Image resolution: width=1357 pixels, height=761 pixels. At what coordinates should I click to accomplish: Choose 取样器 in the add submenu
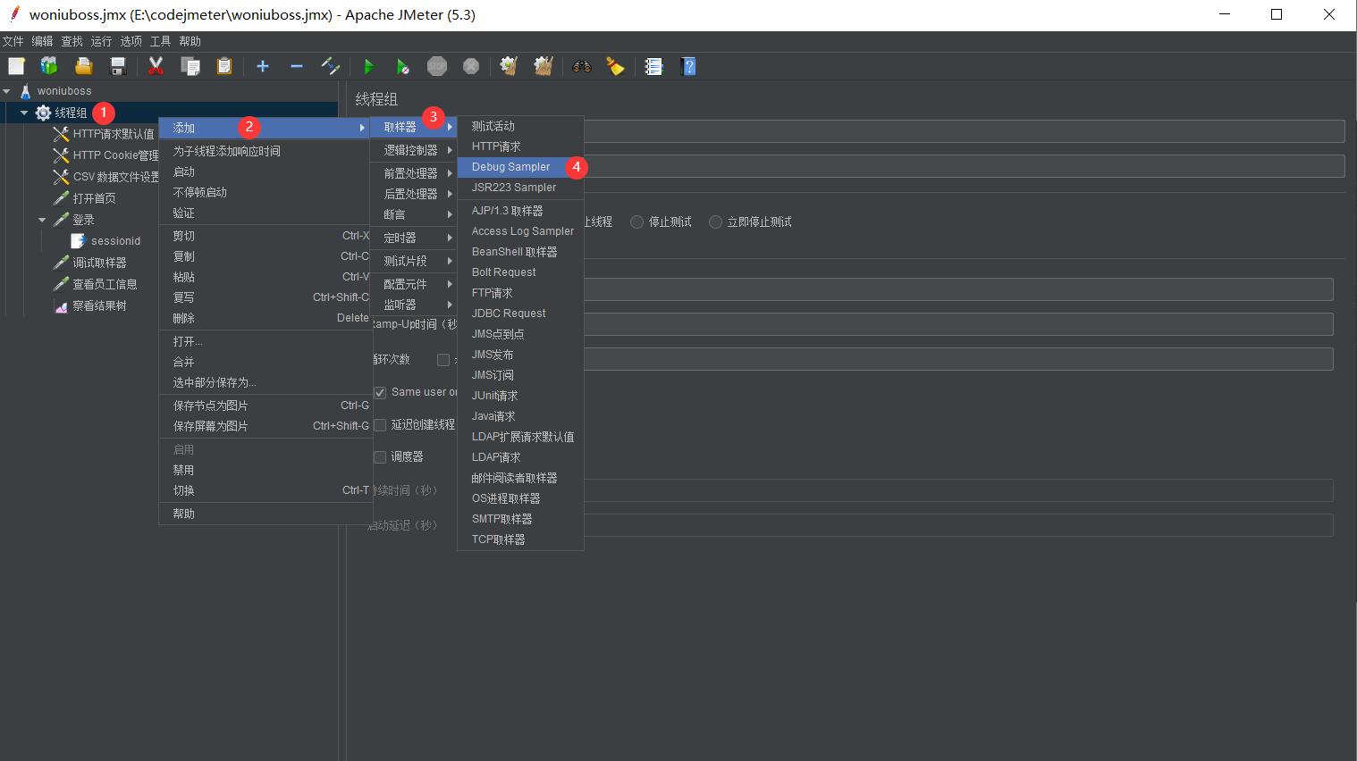[x=415, y=127]
